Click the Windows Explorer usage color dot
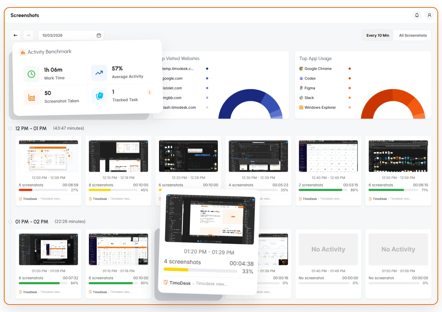Viewport: 442px width, 312px height. [x=350, y=107]
